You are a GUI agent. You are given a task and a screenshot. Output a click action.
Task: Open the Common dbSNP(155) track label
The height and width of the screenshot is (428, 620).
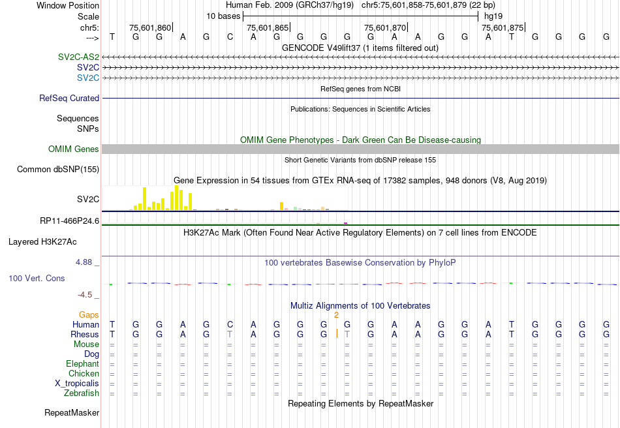57,169
